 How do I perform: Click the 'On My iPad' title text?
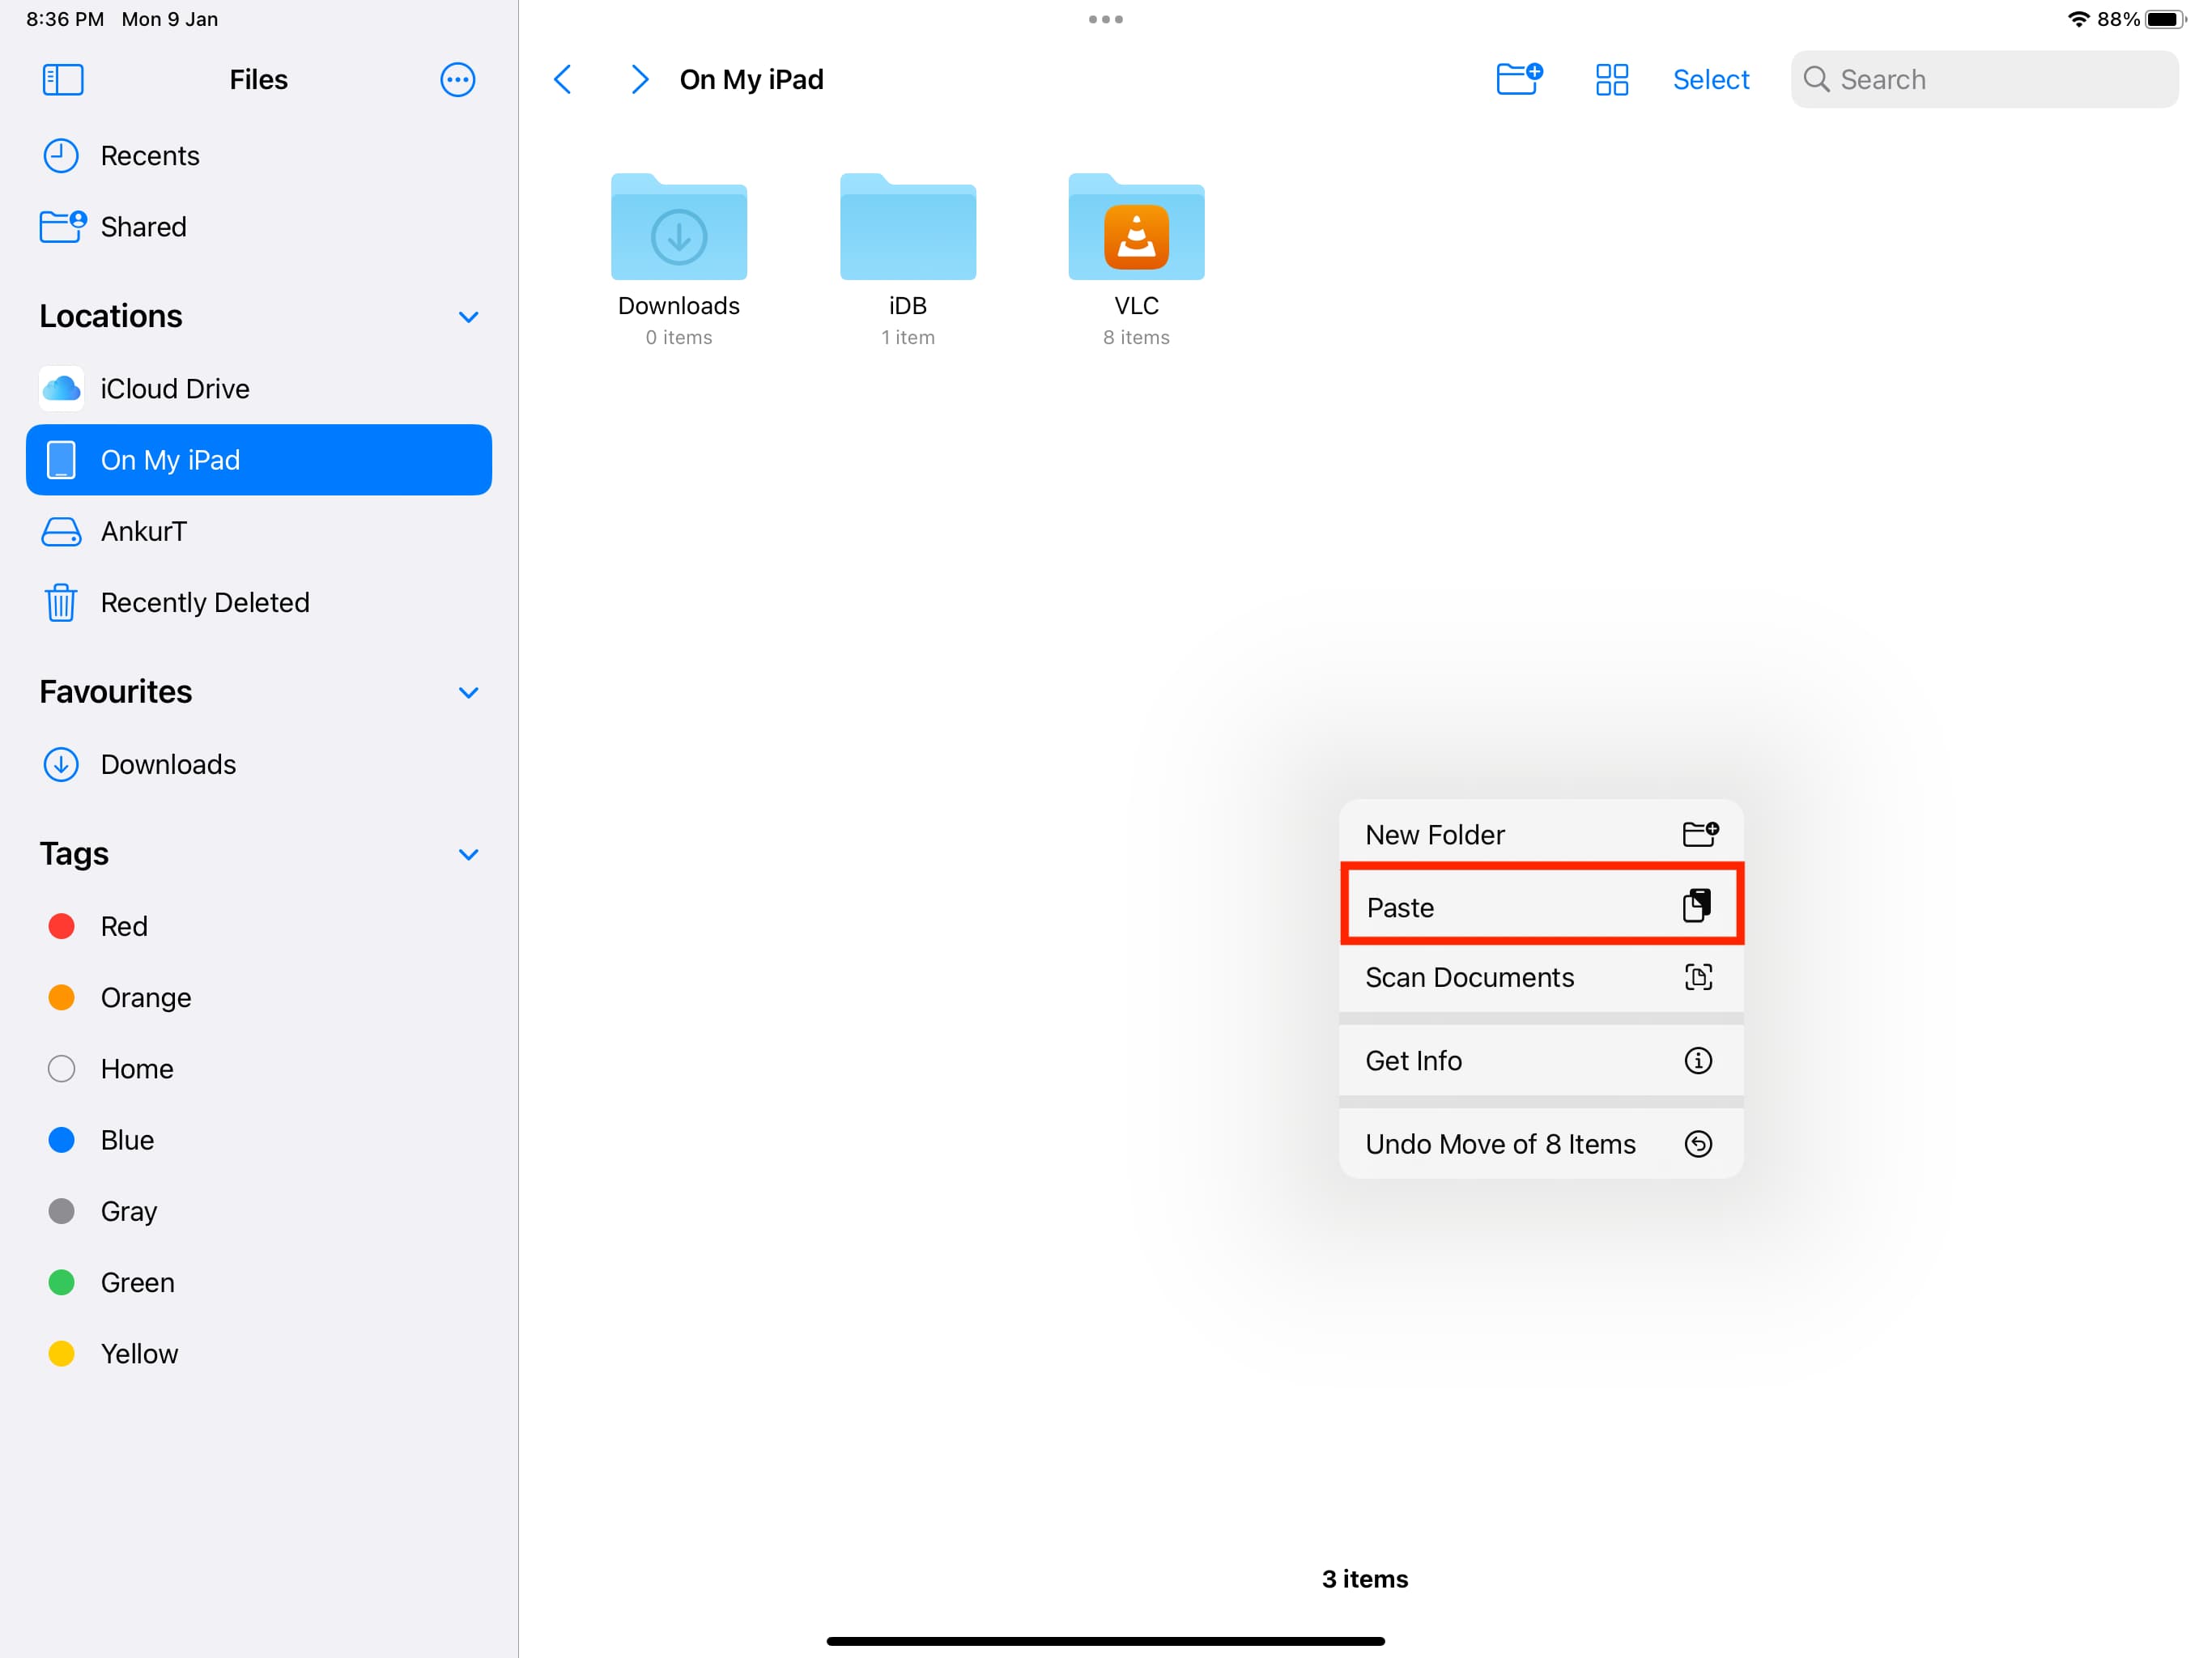click(x=751, y=79)
